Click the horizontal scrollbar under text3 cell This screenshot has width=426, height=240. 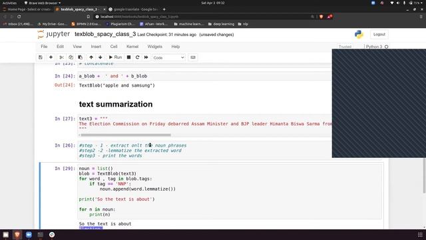(126, 135)
